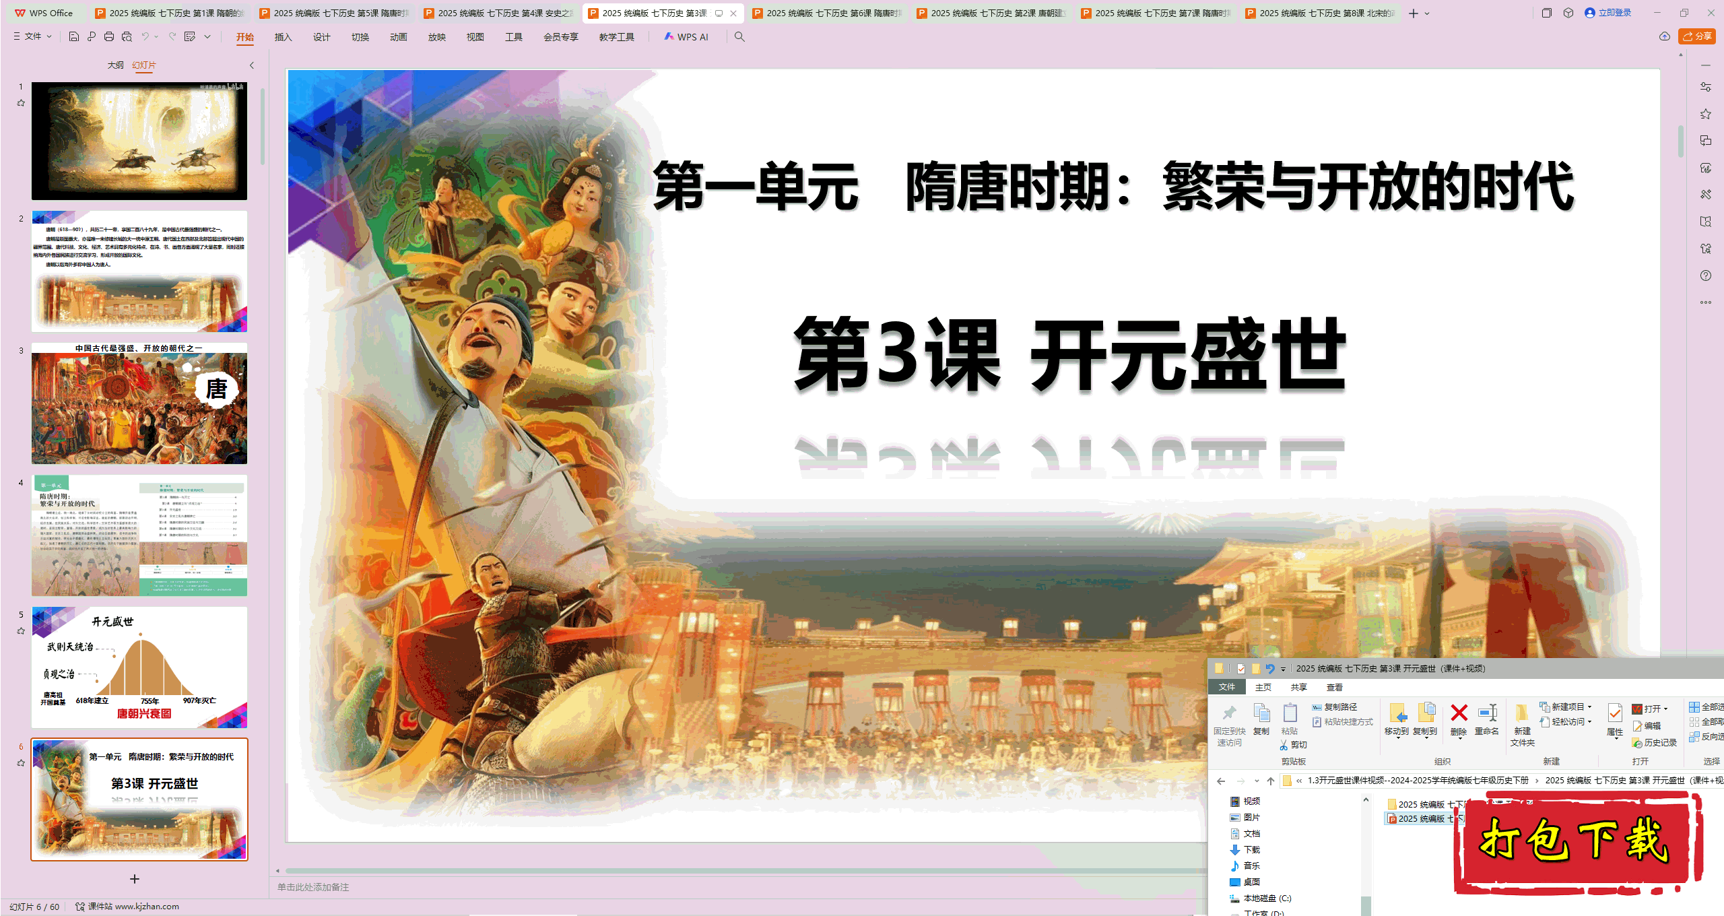Open 下载 folder in Explorer tree

(1245, 849)
